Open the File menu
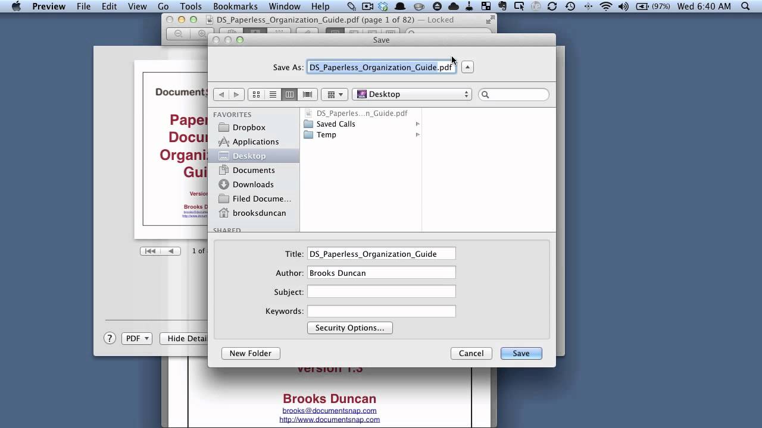Image resolution: width=762 pixels, height=428 pixels. [84, 7]
